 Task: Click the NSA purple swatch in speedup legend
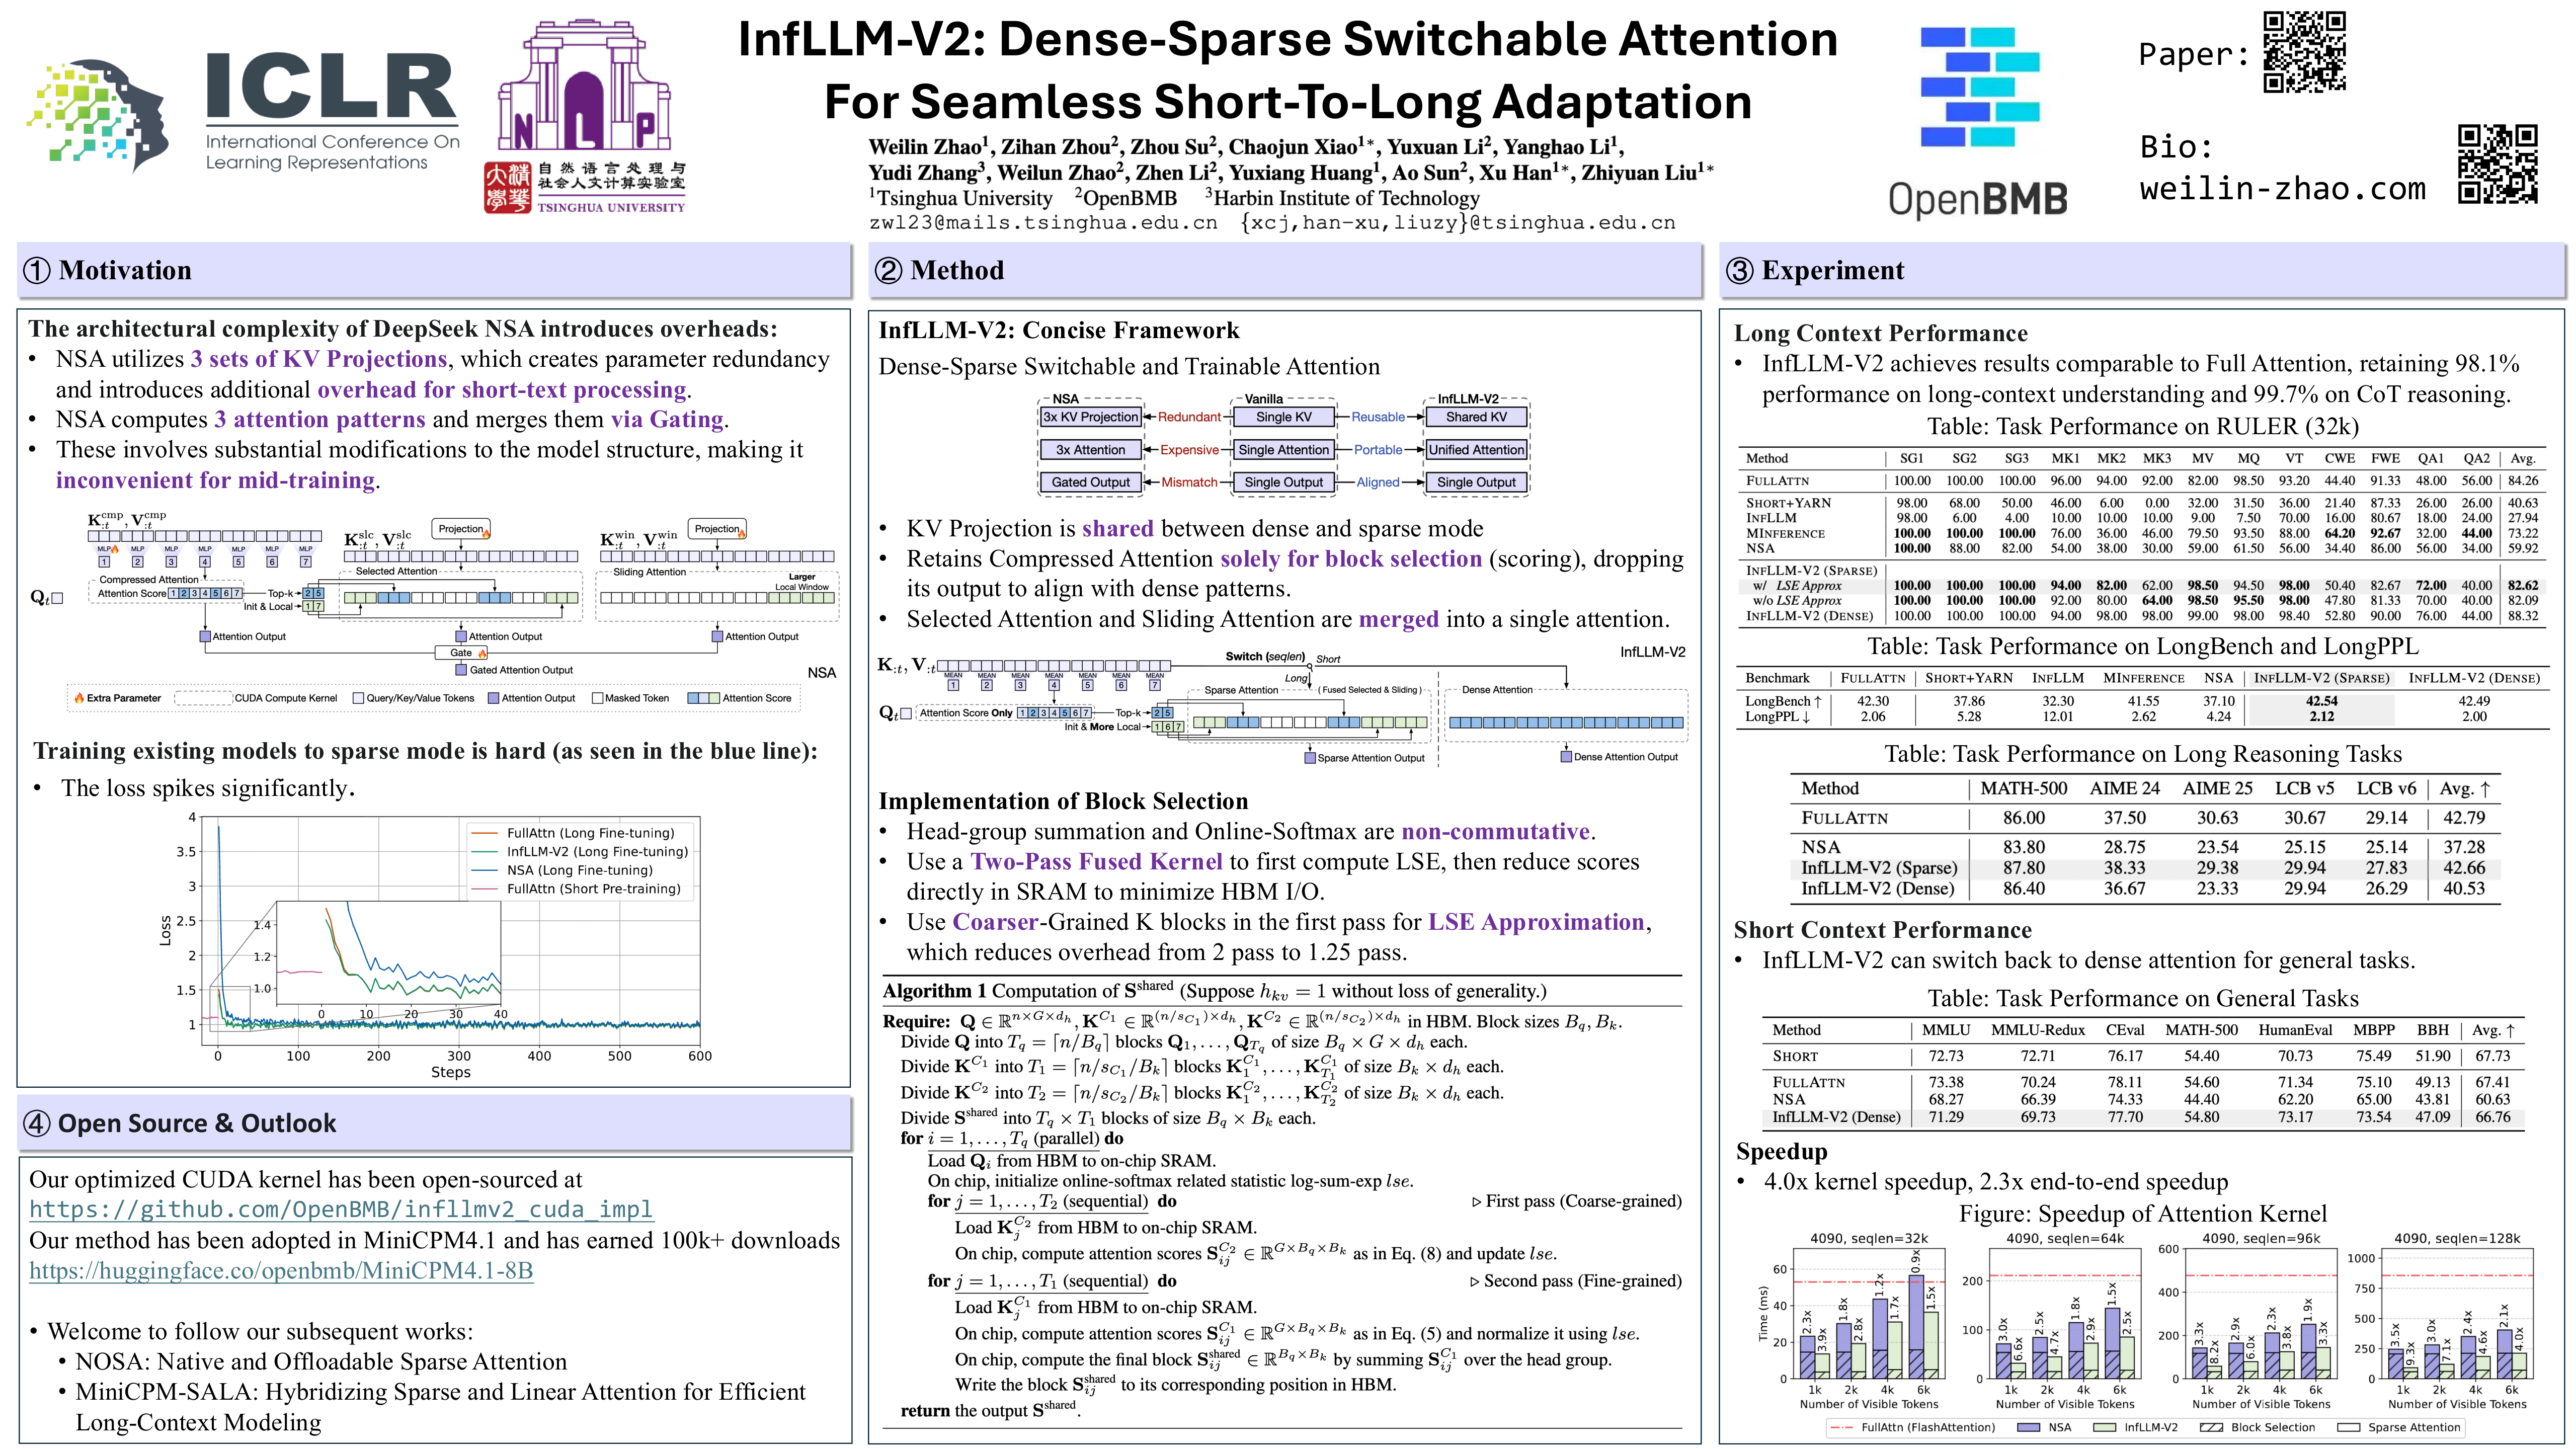(2029, 1427)
